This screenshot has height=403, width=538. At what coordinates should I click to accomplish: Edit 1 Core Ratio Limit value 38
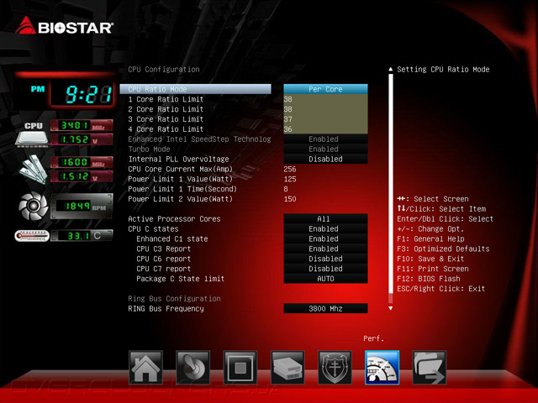click(325, 99)
